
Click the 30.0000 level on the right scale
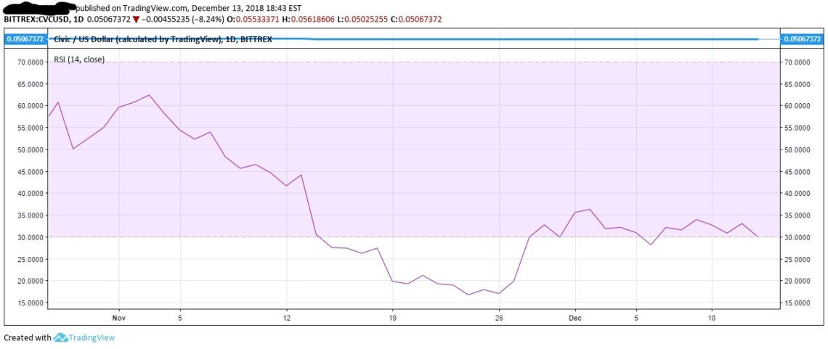point(797,237)
